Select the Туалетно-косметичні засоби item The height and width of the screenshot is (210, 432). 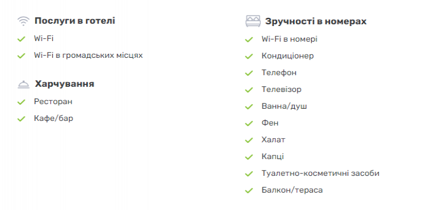[x=320, y=174]
